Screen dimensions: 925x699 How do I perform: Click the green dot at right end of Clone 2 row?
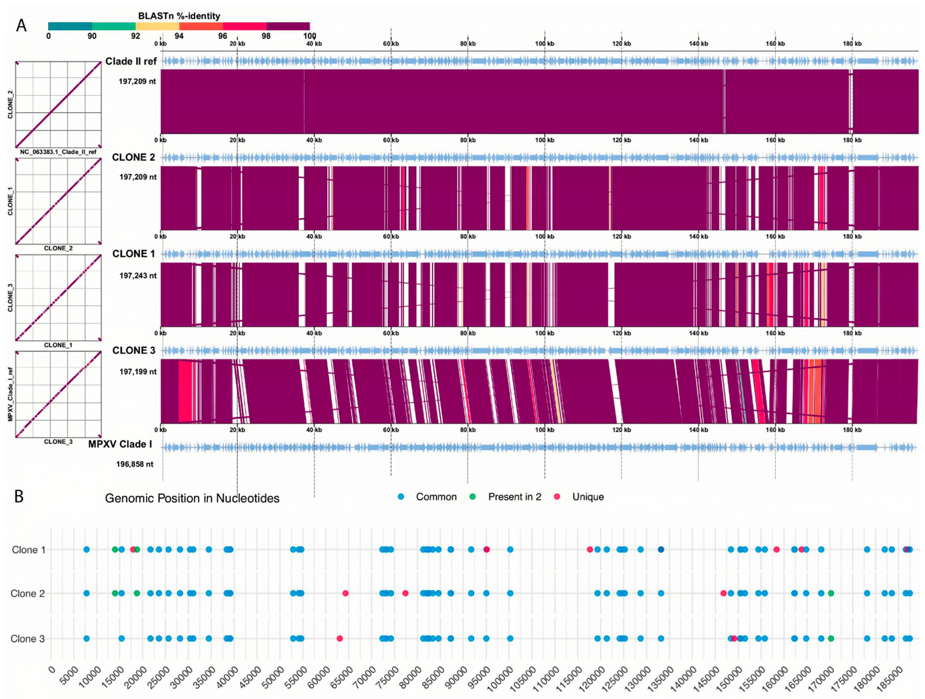pyautogui.click(x=831, y=593)
